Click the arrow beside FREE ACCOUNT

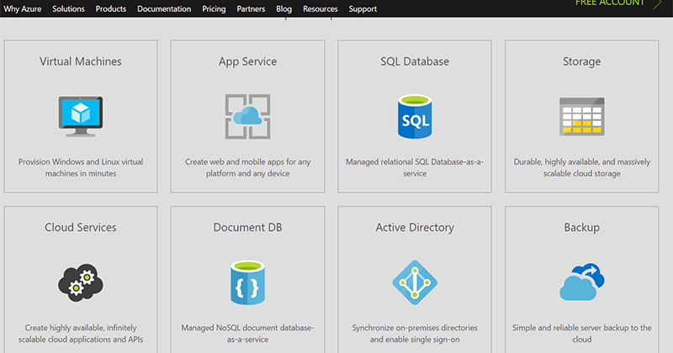[657, 4]
